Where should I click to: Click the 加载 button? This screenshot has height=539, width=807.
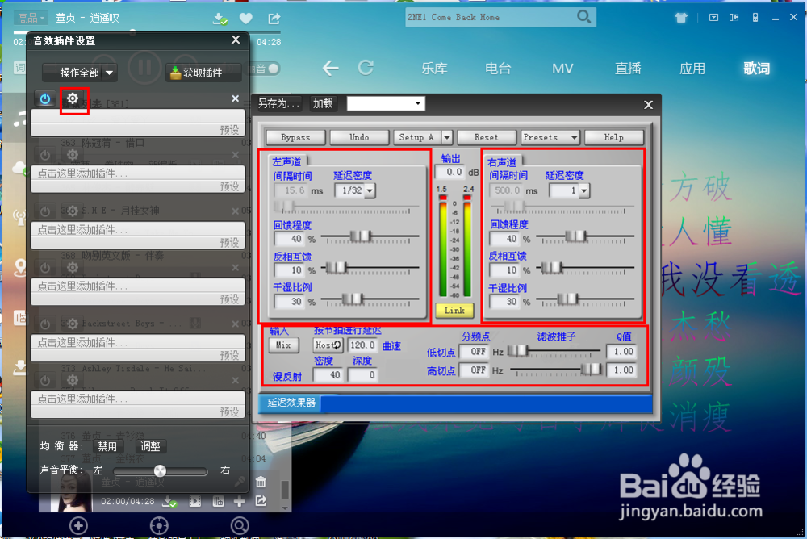pos(324,103)
